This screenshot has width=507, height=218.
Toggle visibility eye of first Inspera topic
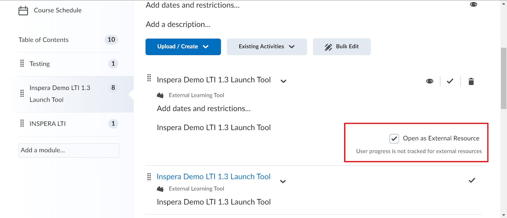430,81
